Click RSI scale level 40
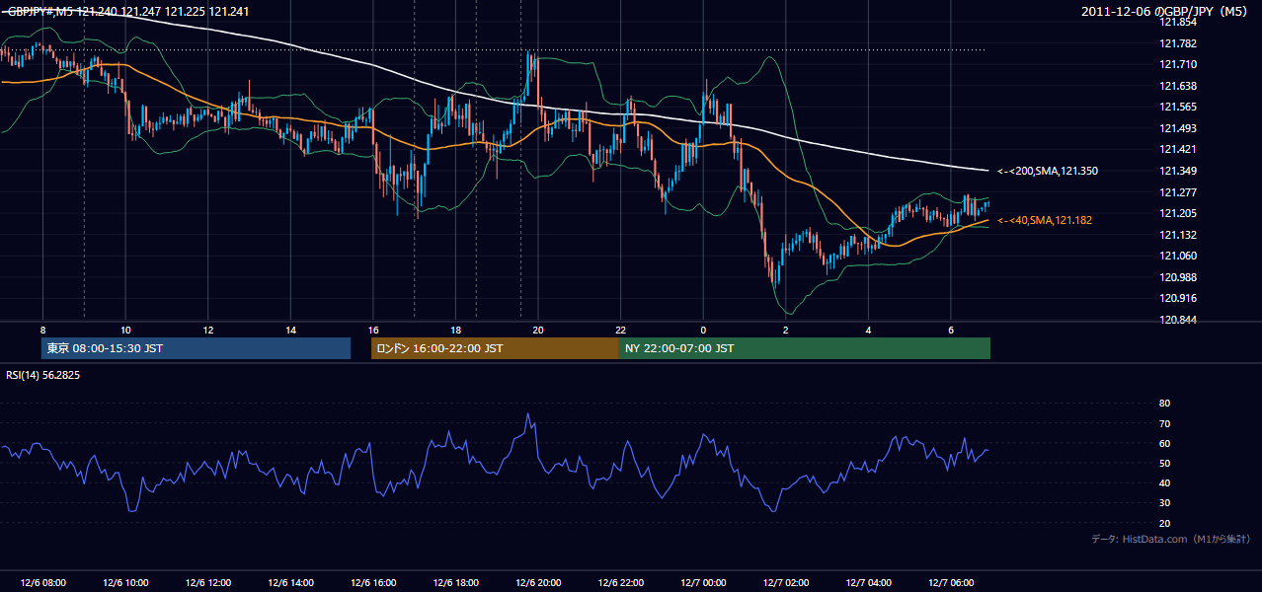 [x=1164, y=482]
